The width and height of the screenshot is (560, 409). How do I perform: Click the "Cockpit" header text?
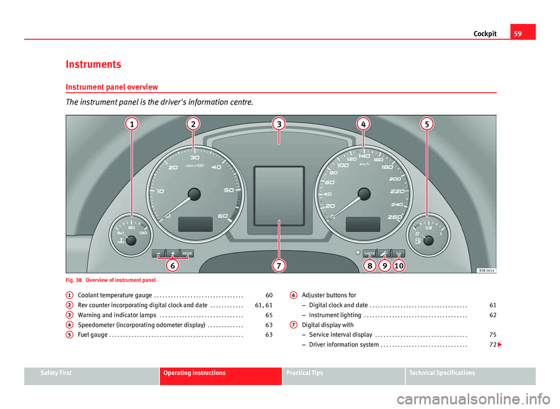(485, 34)
